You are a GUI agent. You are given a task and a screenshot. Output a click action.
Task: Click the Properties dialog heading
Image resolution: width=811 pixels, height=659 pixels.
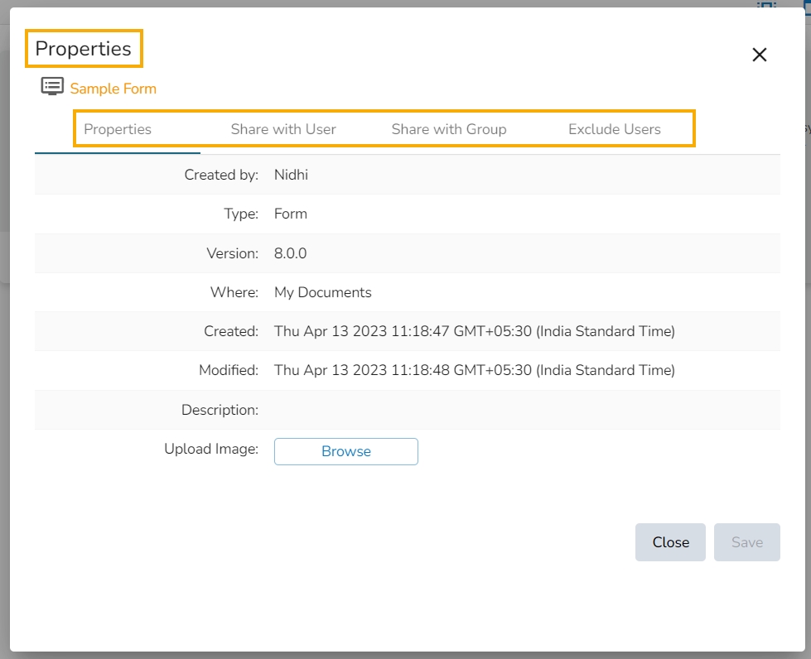[x=84, y=49]
